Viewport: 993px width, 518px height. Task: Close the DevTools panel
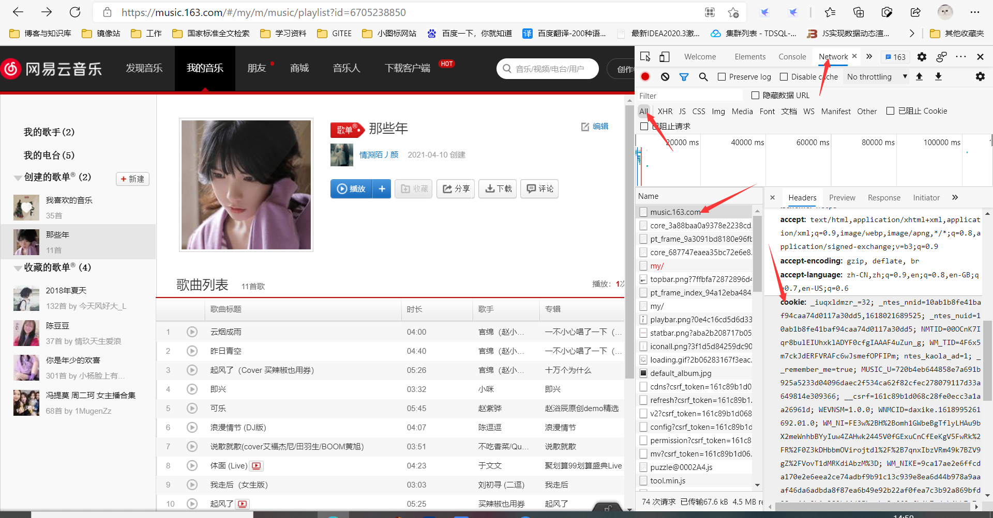coord(980,57)
